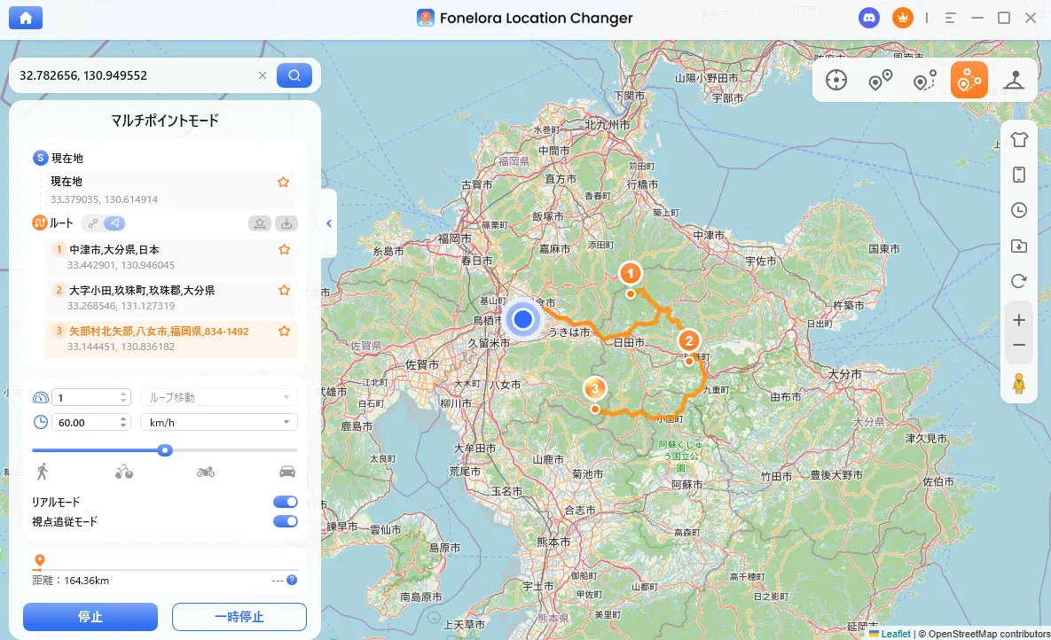Open the premium crown icon
1051x640 pixels.
coord(903,18)
